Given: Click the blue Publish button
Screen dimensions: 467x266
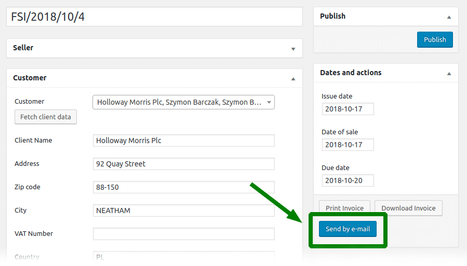Looking at the screenshot, I should click(435, 39).
